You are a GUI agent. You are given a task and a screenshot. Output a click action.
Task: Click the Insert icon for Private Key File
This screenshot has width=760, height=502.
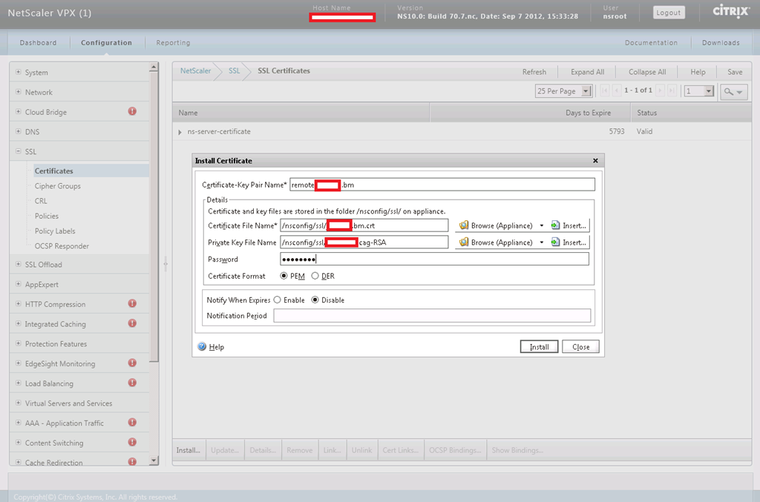point(555,242)
